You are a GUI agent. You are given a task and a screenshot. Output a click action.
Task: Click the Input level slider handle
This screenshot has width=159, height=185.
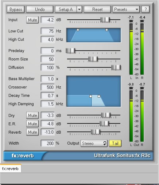pos(105,20)
